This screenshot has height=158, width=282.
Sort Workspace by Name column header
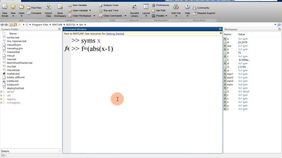tap(227, 34)
